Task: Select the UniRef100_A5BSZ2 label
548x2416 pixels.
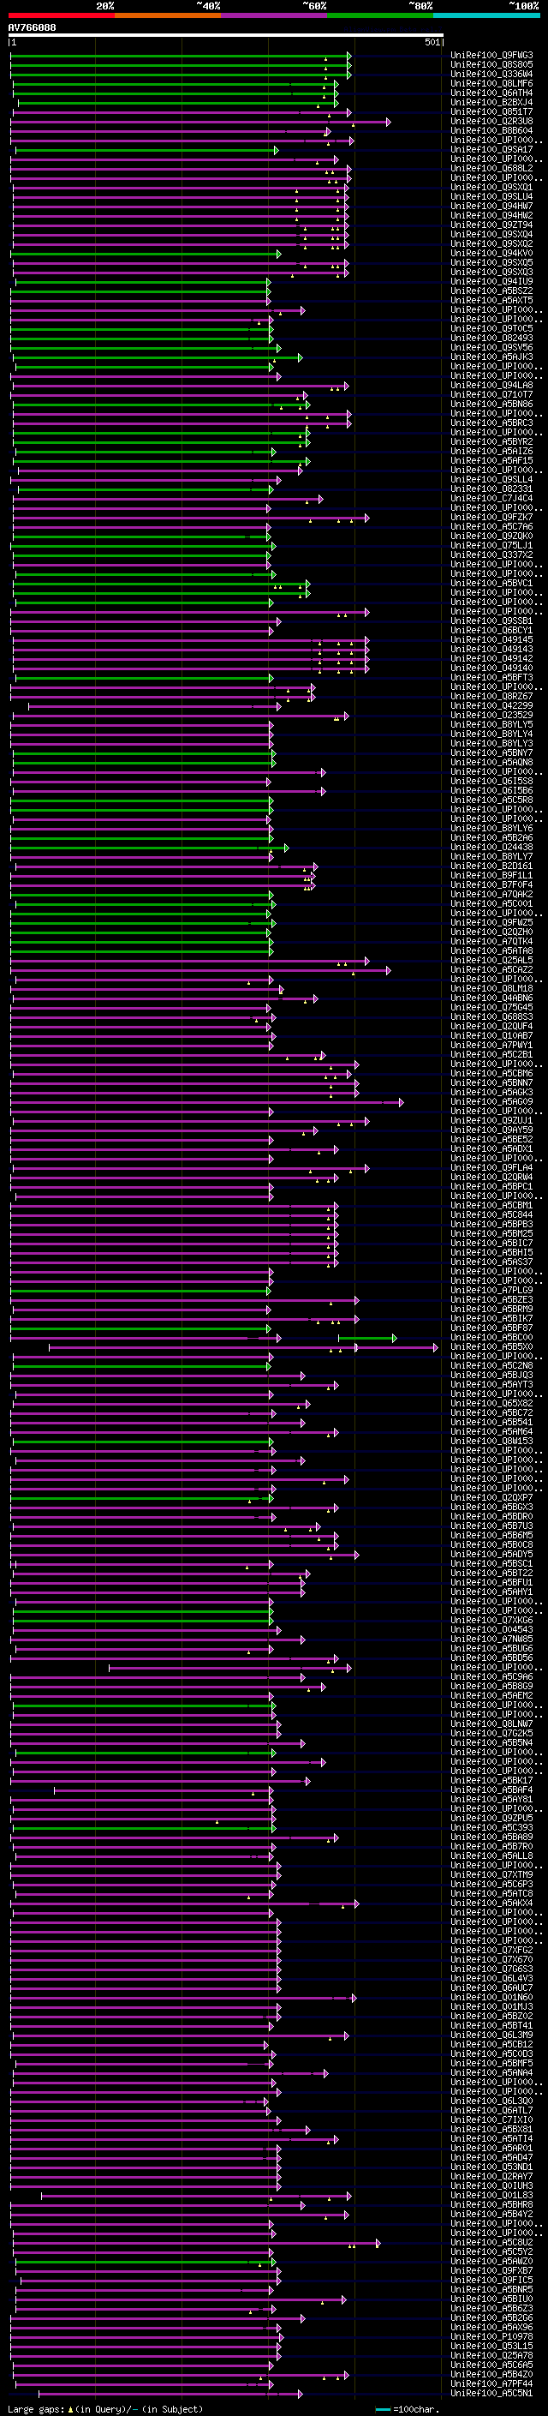Action: [491, 291]
